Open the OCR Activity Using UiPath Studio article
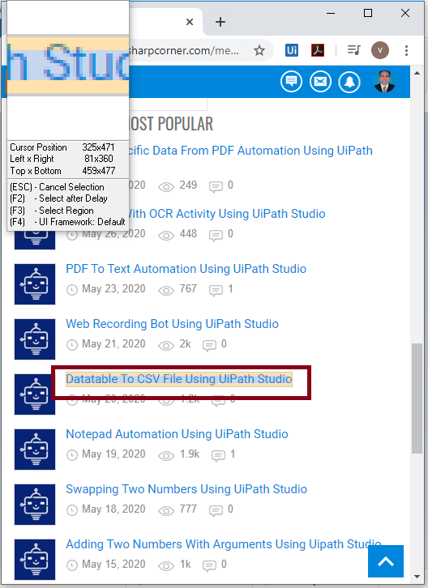The image size is (428, 588). click(x=227, y=214)
